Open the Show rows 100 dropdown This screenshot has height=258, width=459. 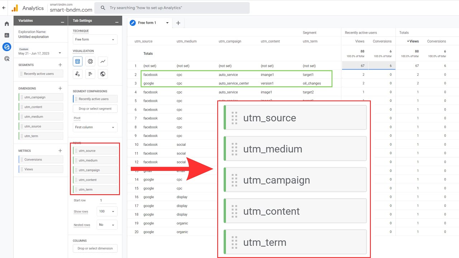[x=107, y=211]
